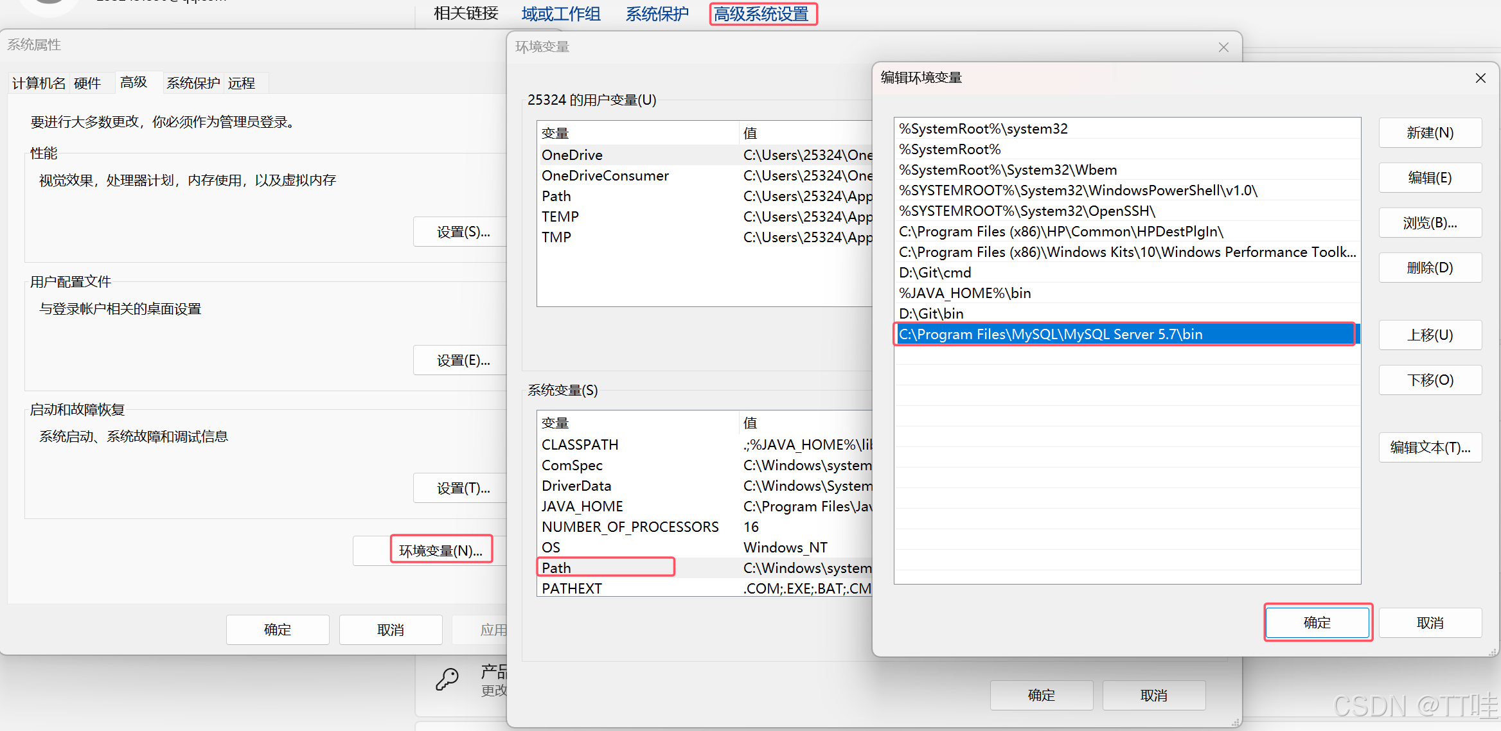Click the 环境变量(N)... button
The width and height of the screenshot is (1501, 731).
pyautogui.click(x=441, y=550)
